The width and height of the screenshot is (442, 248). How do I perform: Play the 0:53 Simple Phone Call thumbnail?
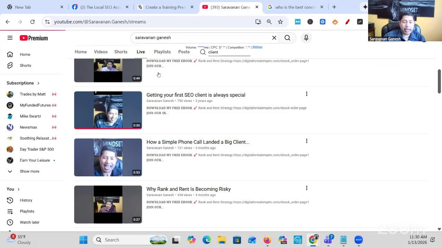click(108, 157)
